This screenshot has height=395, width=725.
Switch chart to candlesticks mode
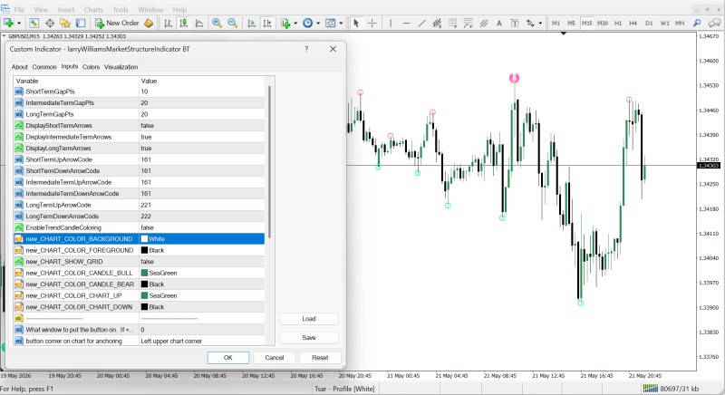coord(184,23)
